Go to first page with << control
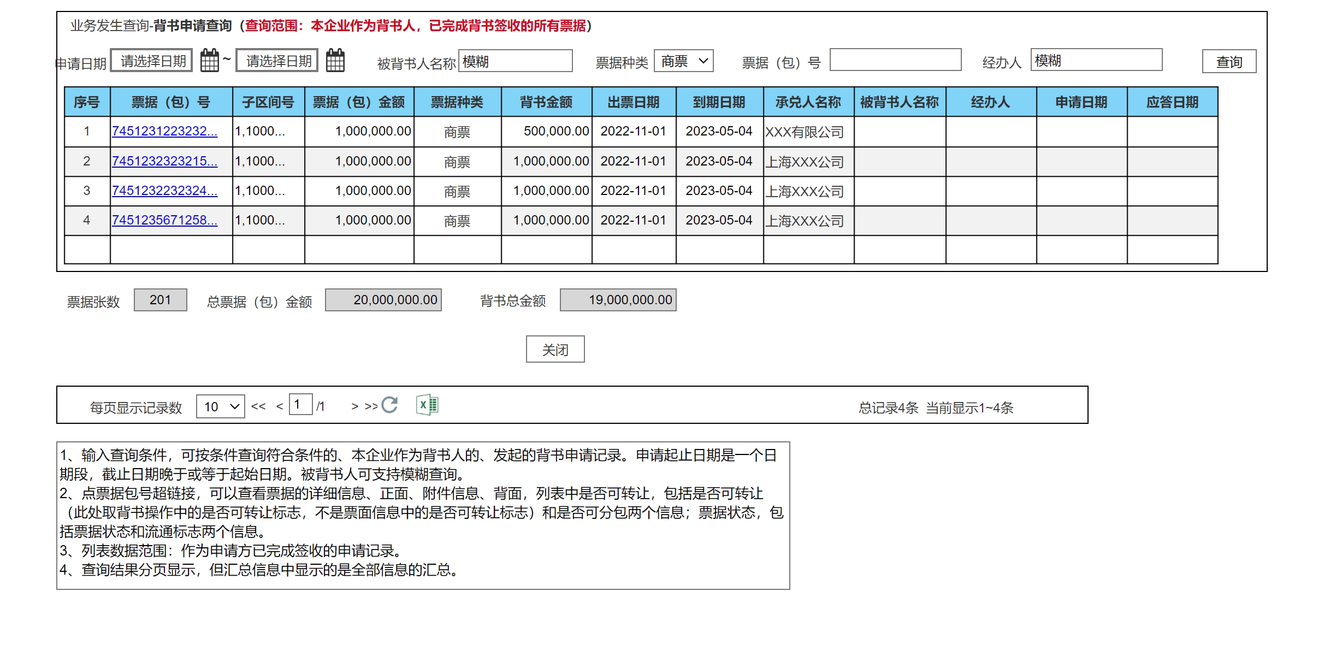Image resolution: width=1336 pixels, height=662 pixels. [258, 406]
